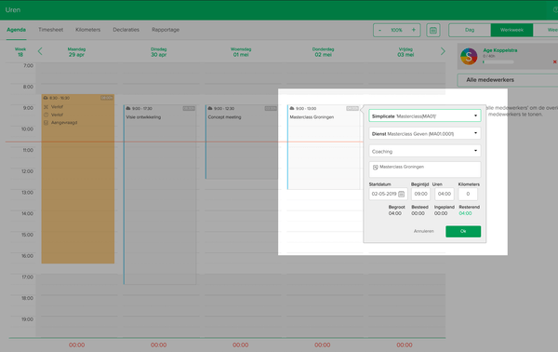This screenshot has width=558, height=352.
Task: Select the Masterclass Groningen agenda block
Action: pos(324,147)
